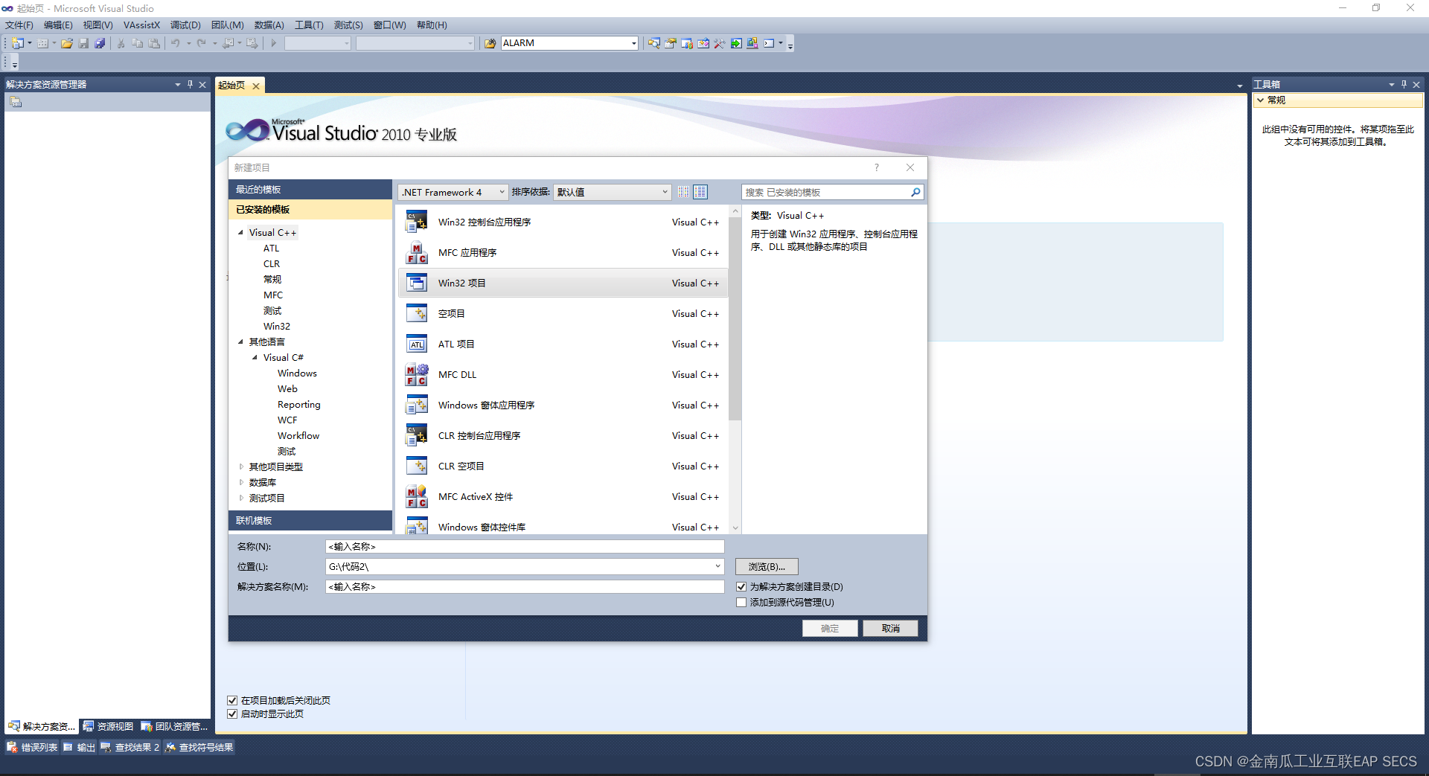The height and width of the screenshot is (776, 1429).
Task: Open the 查找符号结果 tab
Action: coord(199,747)
